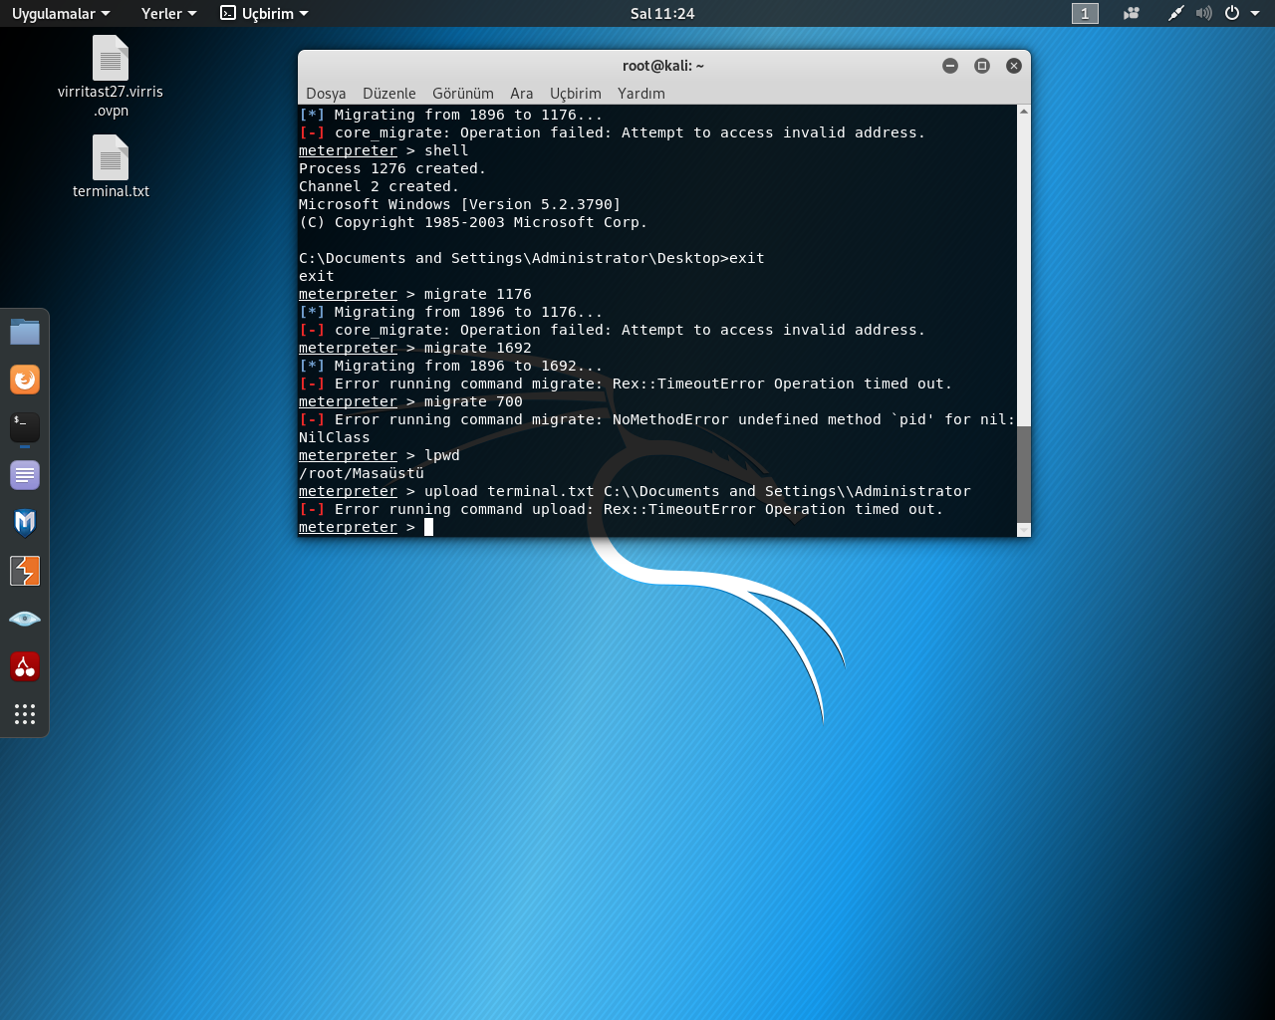Launch Cherrytree from the dock
The height and width of the screenshot is (1020, 1275).
(25, 666)
